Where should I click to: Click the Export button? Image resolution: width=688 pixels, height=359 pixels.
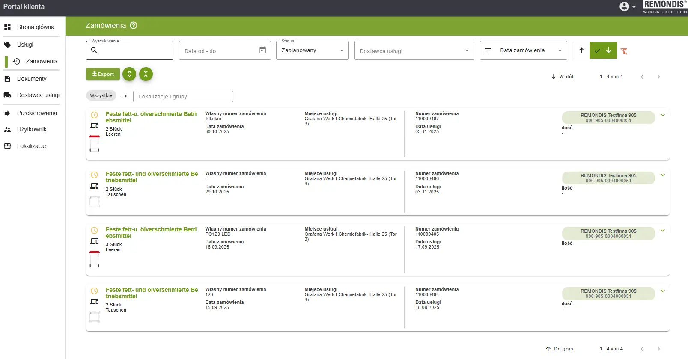pyautogui.click(x=103, y=74)
